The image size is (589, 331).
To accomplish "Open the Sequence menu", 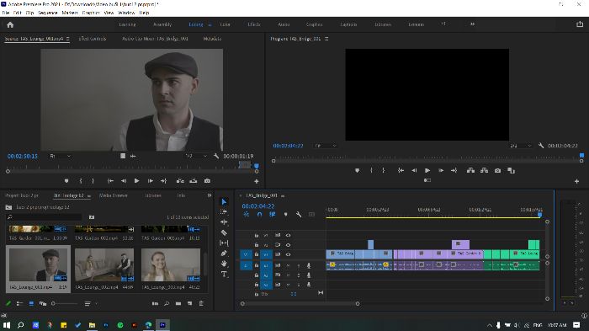I will 48,13.
